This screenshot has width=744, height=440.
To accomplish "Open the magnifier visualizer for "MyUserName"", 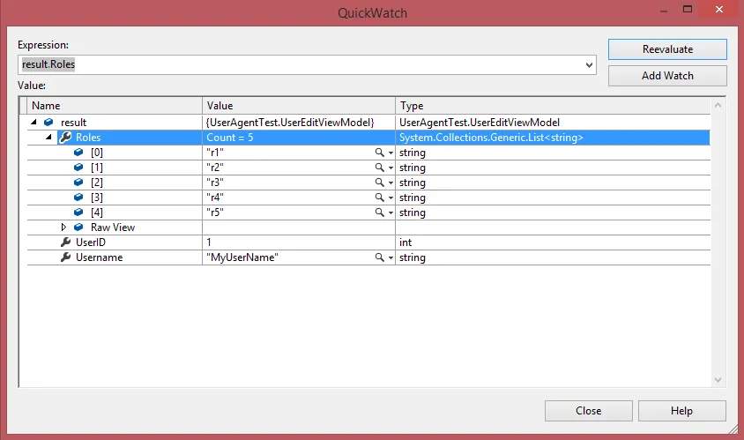I will tap(380, 257).
